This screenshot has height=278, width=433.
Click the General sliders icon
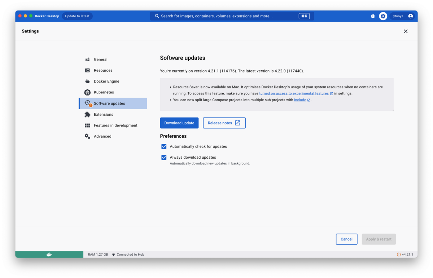(87, 59)
